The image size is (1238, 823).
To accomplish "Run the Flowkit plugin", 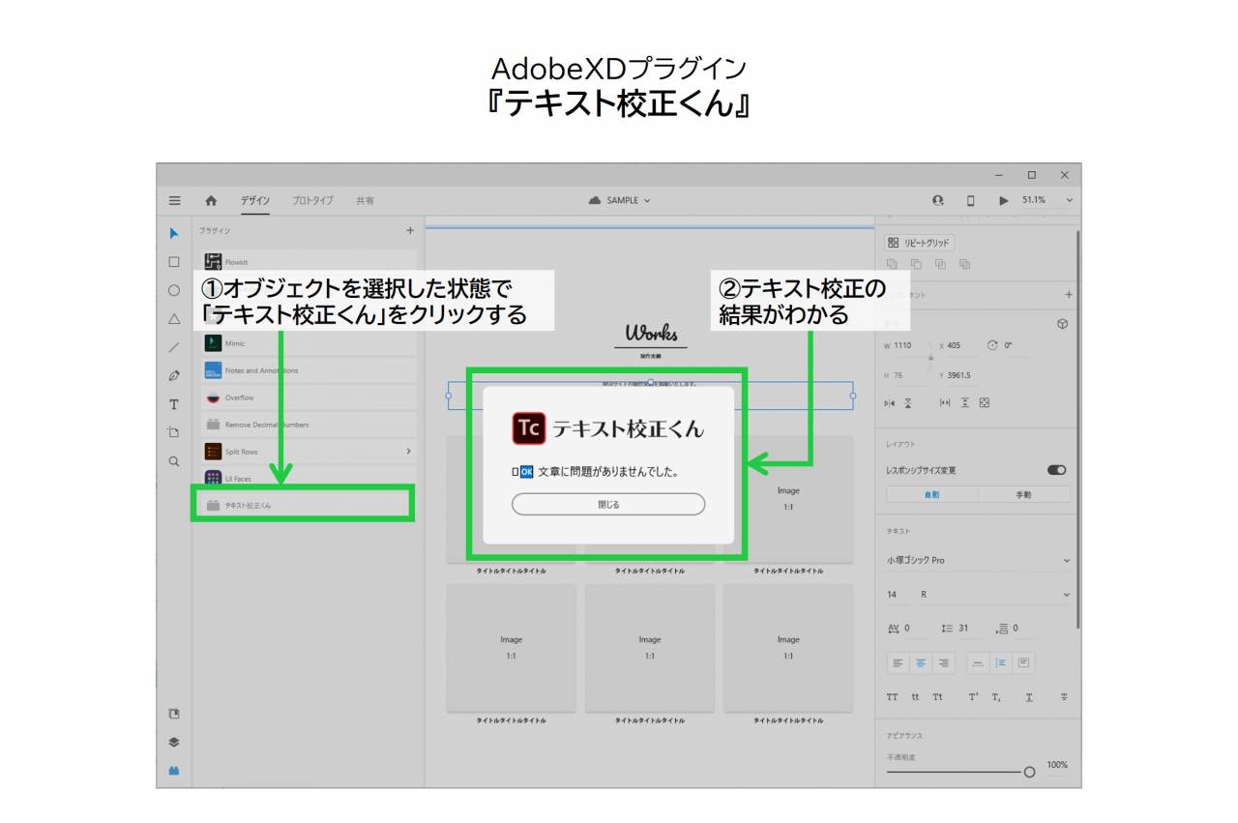I will pyautogui.click(x=309, y=262).
